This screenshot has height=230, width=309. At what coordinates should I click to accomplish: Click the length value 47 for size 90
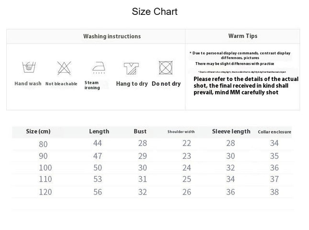pyautogui.click(x=98, y=156)
